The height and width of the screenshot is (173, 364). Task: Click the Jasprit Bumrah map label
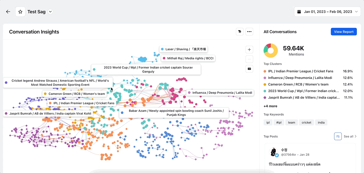point(48,114)
